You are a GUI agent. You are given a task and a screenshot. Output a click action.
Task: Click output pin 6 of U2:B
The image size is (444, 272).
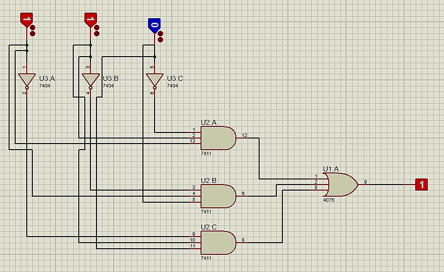[x=242, y=195]
